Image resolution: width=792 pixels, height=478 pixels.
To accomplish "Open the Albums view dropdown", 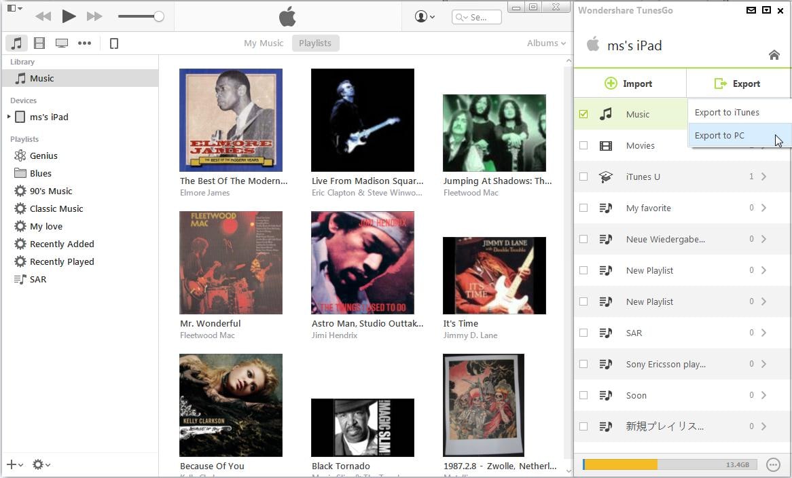I will tap(546, 43).
